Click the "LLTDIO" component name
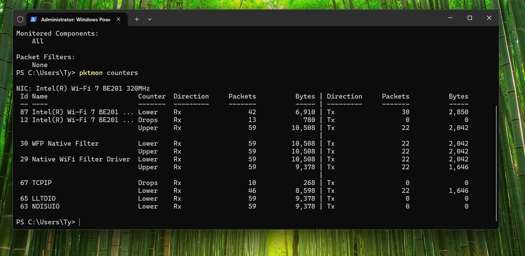 coord(44,198)
